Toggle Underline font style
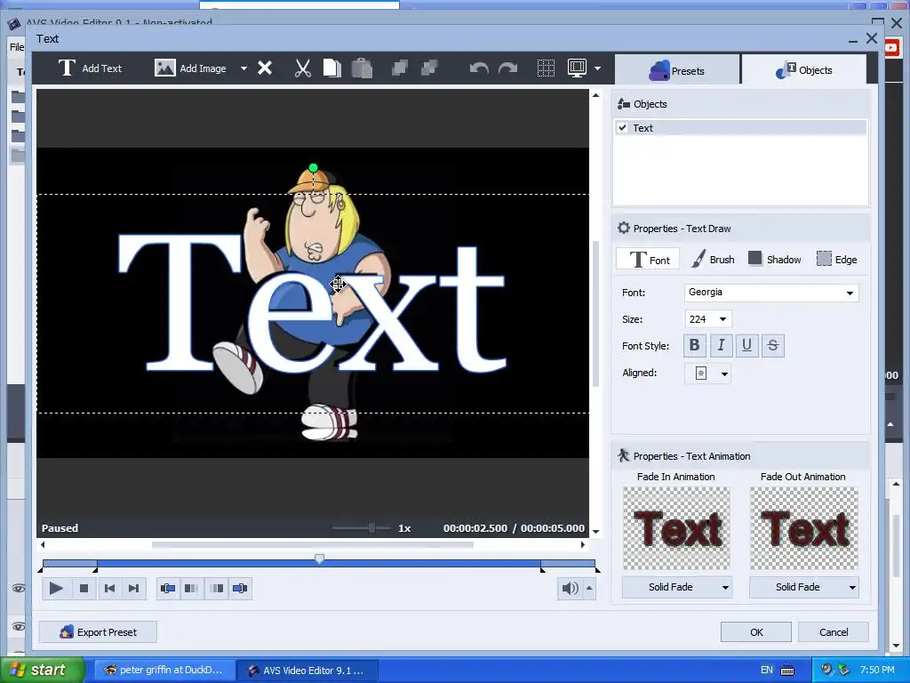The height and width of the screenshot is (683, 910). click(x=746, y=346)
